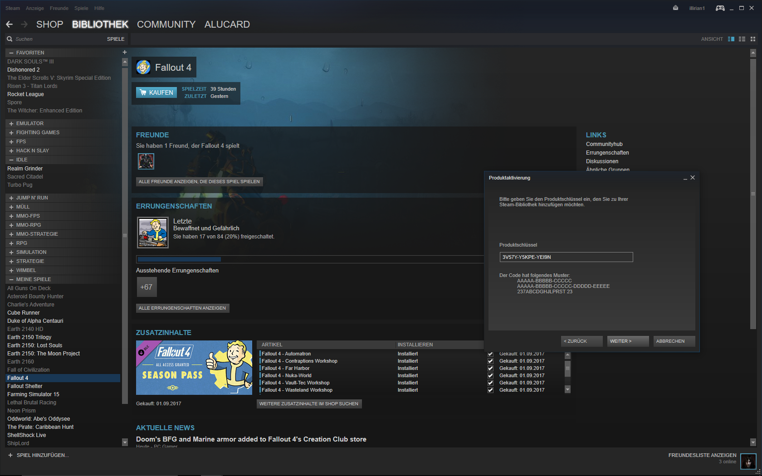
Task: Click the +67 outstanding achievements tile
Action: click(x=147, y=287)
